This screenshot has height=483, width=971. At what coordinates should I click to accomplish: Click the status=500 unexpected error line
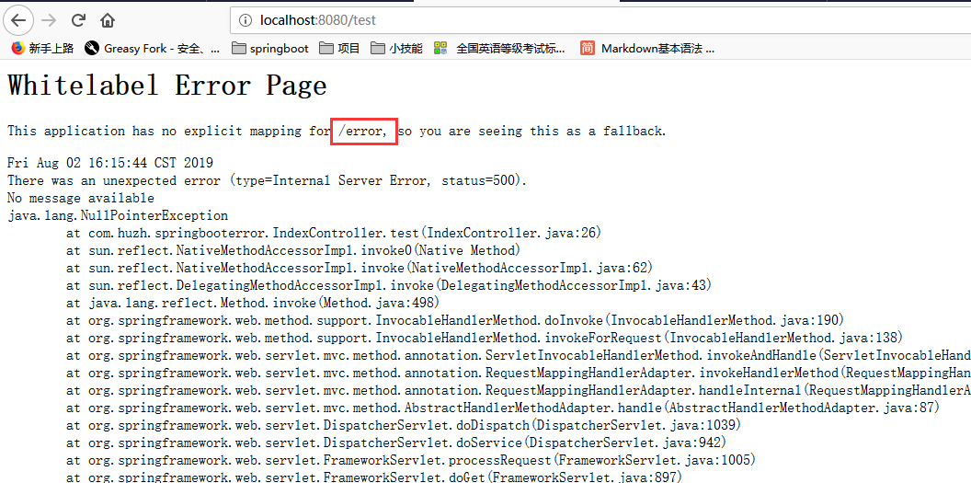[267, 181]
